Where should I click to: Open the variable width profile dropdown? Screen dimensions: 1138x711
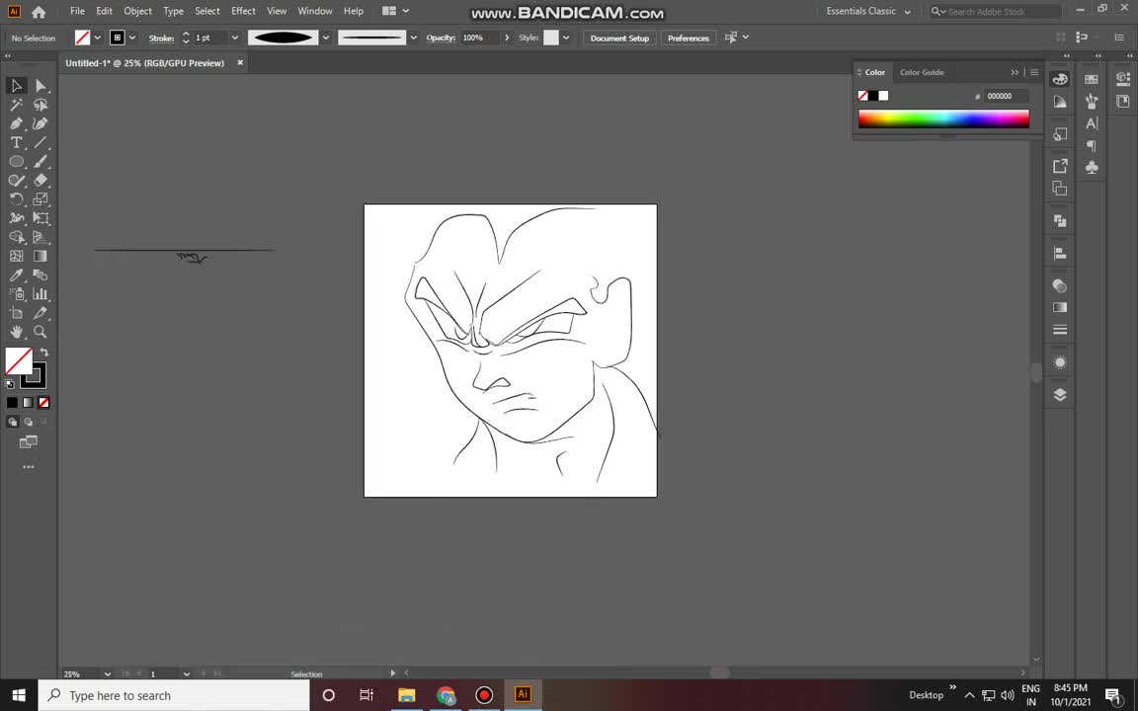click(x=326, y=38)
